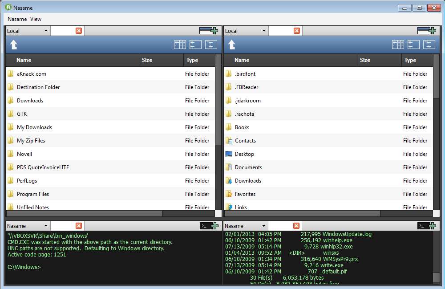445x289 pixels.
Task: Select the .FBReader folder
Action: tap(328, 87)
